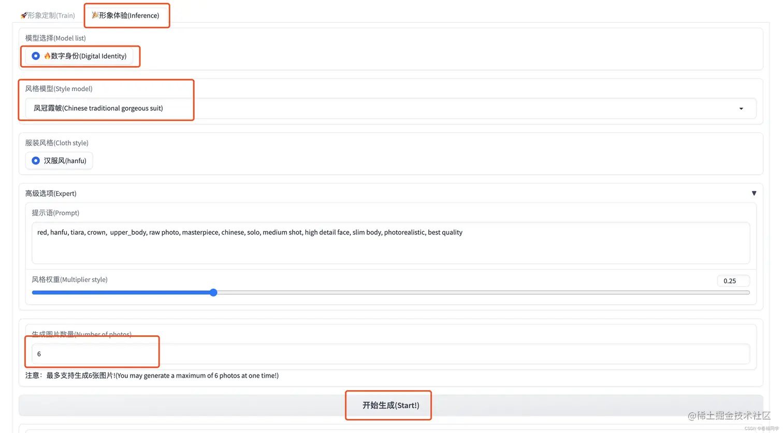The image size is (783, 433).
Task: Click the 风格权重 slider handle
Action: (x=213, y=292)
